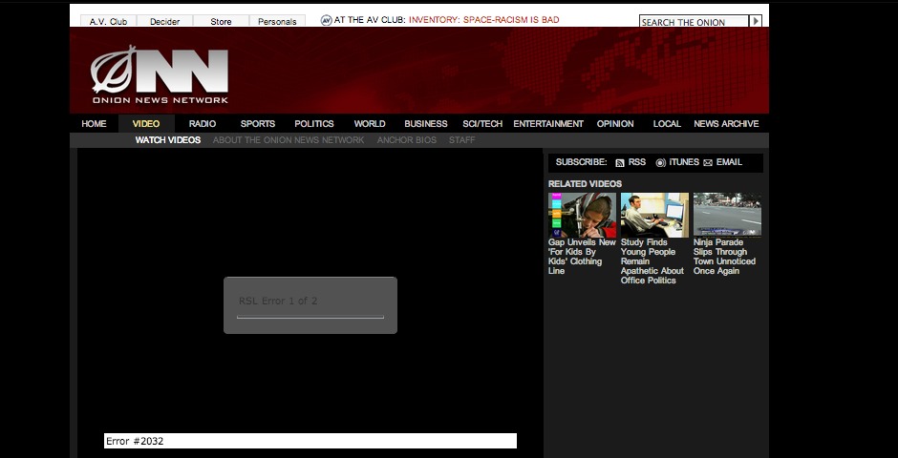Viewport: 898px width, 458px height.
Task: Open the Decider tab
Action: pos(165,21)
